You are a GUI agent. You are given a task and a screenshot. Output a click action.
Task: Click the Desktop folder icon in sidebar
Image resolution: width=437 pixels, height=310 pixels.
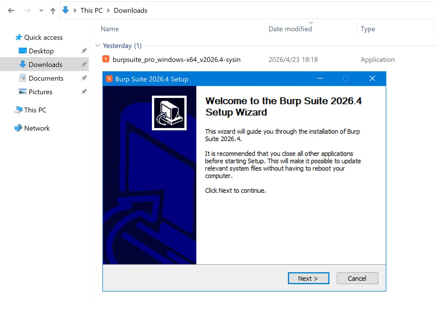[23, 51]
